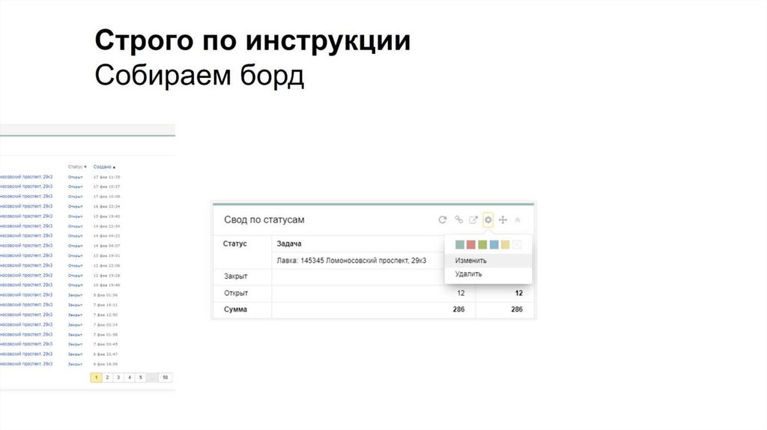The height and width of the screenshot is (430, 767).
Task: Click the gear settings icon of the widget
Action: 488,219
